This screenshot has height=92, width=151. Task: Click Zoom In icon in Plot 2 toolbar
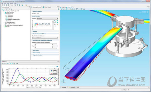click(x=2, y=64)
